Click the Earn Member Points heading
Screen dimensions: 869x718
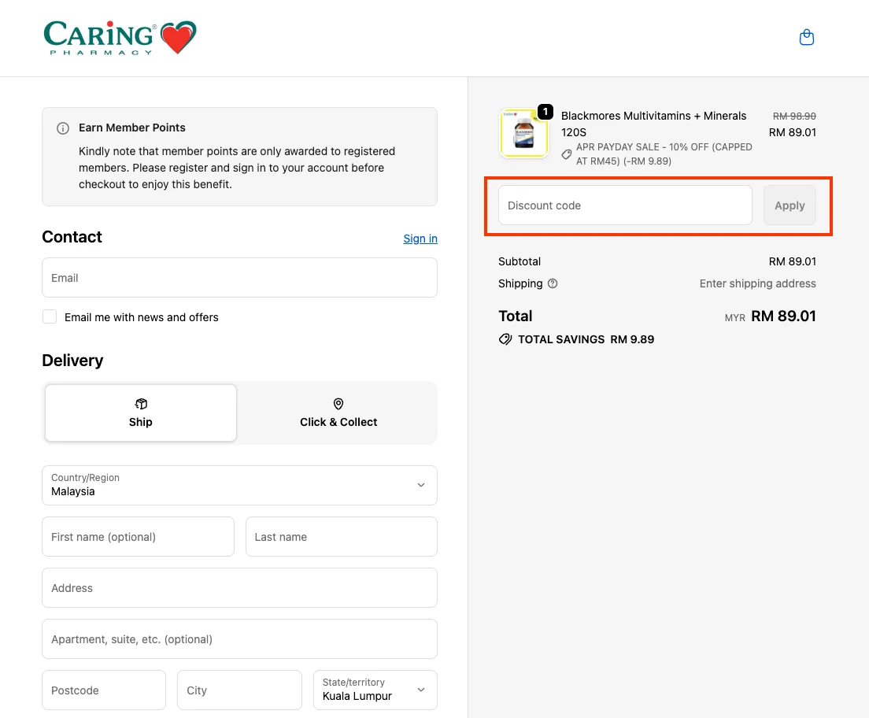[x=132, y=128]
